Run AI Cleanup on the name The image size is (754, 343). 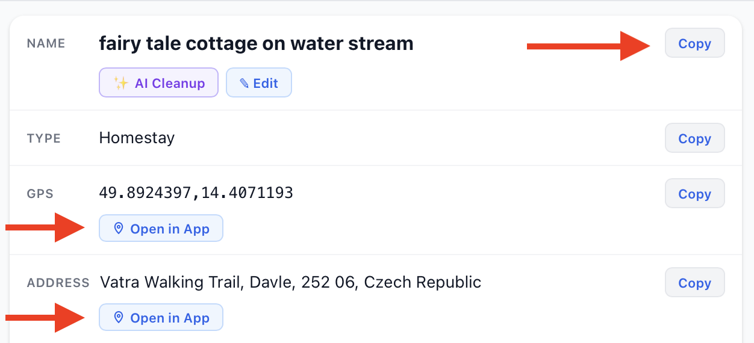[x=158, y=83]
